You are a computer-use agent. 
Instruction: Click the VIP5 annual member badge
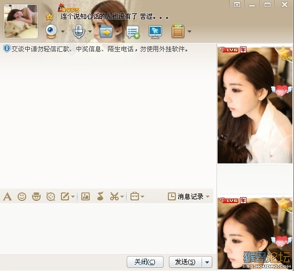pos(68,9)
